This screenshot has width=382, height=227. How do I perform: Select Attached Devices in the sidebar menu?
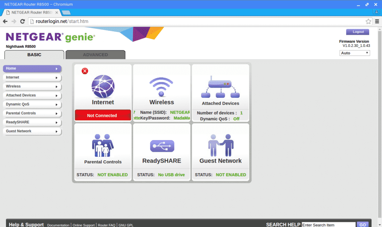point(32,95)
